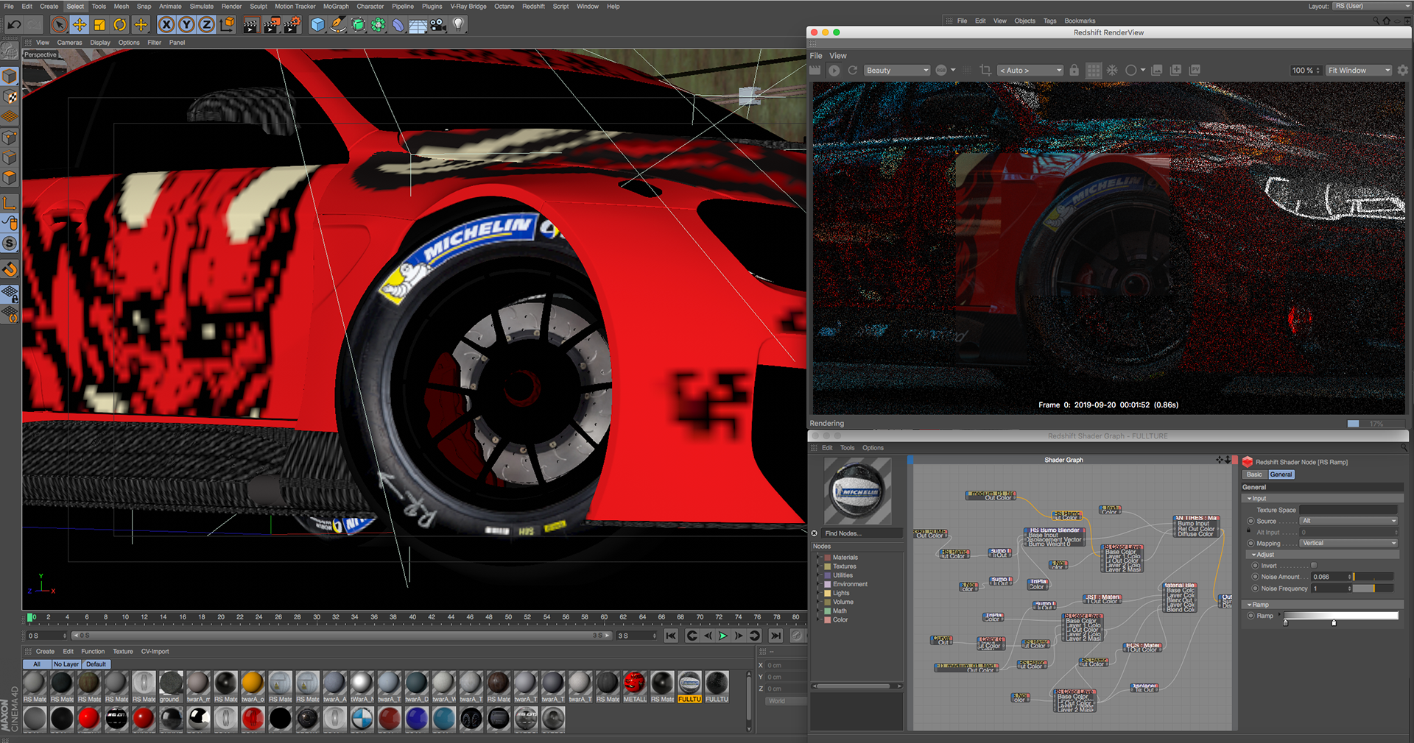The image size is (1414, 743).
Task: Toggle the X axis lock
Action: click(x=166, y=25)
